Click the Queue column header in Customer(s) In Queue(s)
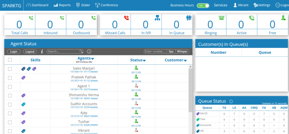This screenshot has width=289, height=134. [x=265, y=52]
